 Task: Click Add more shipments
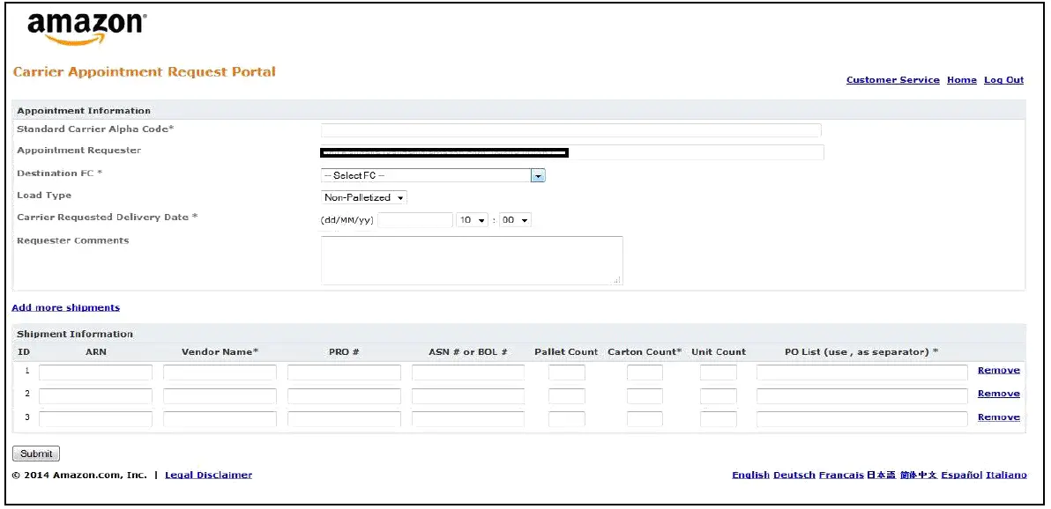tap(65, 306)
